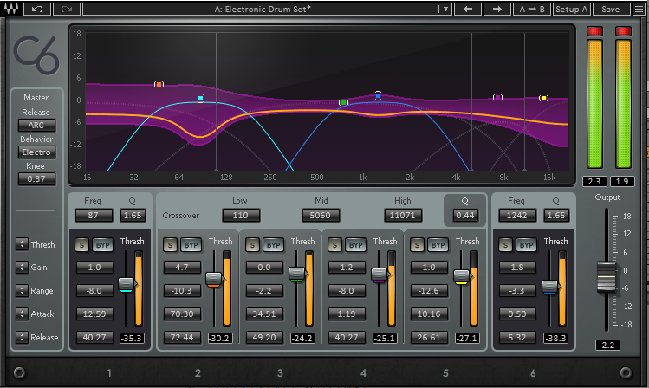Click the High crossover field 11071
Viewport: 649px width, 388px height.
(x=403, y=215)
